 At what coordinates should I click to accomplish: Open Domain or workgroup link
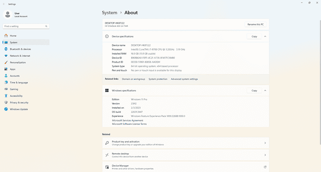133,79
